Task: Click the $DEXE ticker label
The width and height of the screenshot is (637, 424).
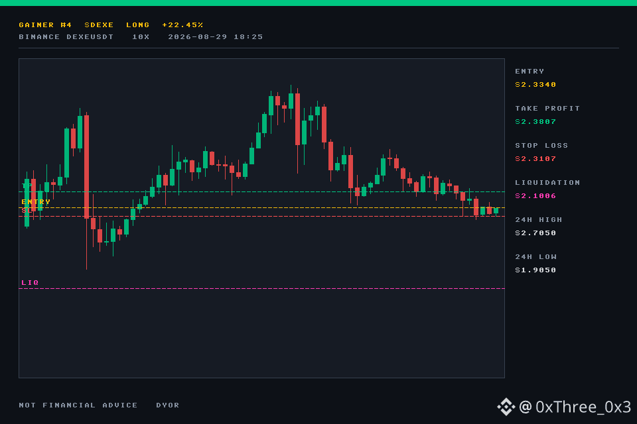Action: (x=99, y=25)
